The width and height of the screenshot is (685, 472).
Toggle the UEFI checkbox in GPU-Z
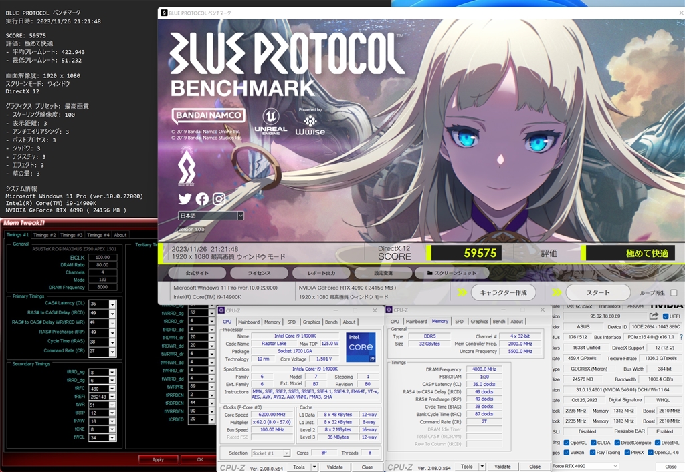(666, 316)
